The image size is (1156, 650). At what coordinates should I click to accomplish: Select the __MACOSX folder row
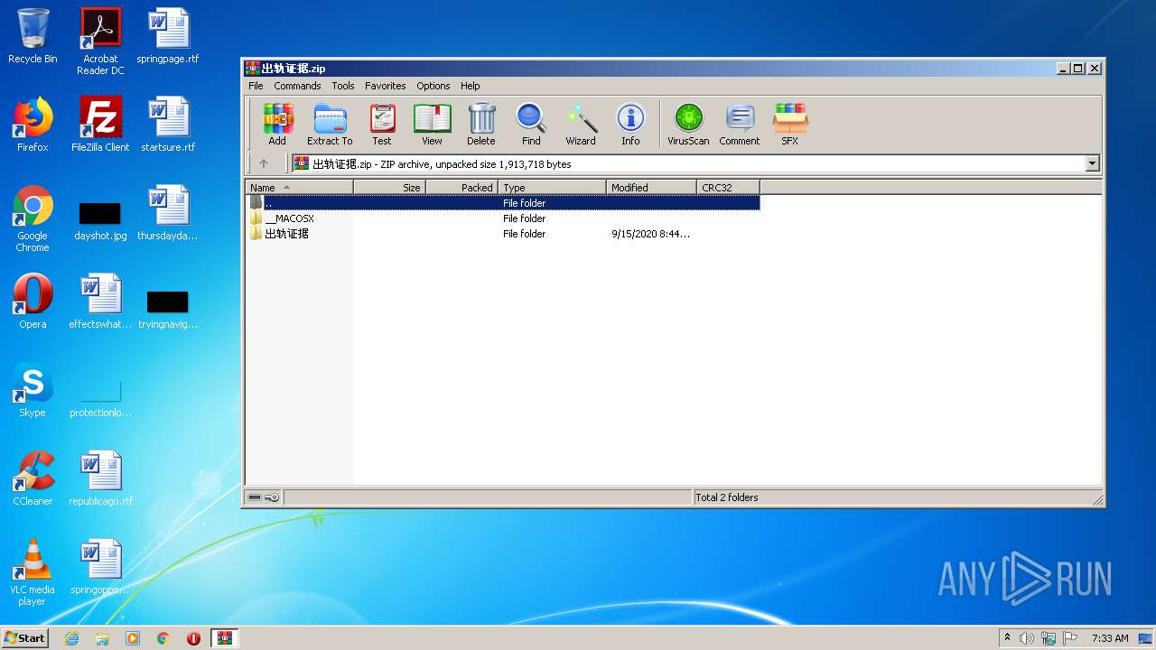[x=503, y=218]
